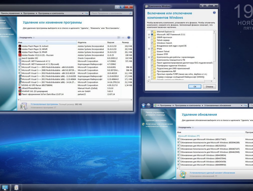The height and width of the screenshot is (191, 253).
Task: Expand Компоненты для работы с мультимедиа node
Action: [x=149, y=57]
